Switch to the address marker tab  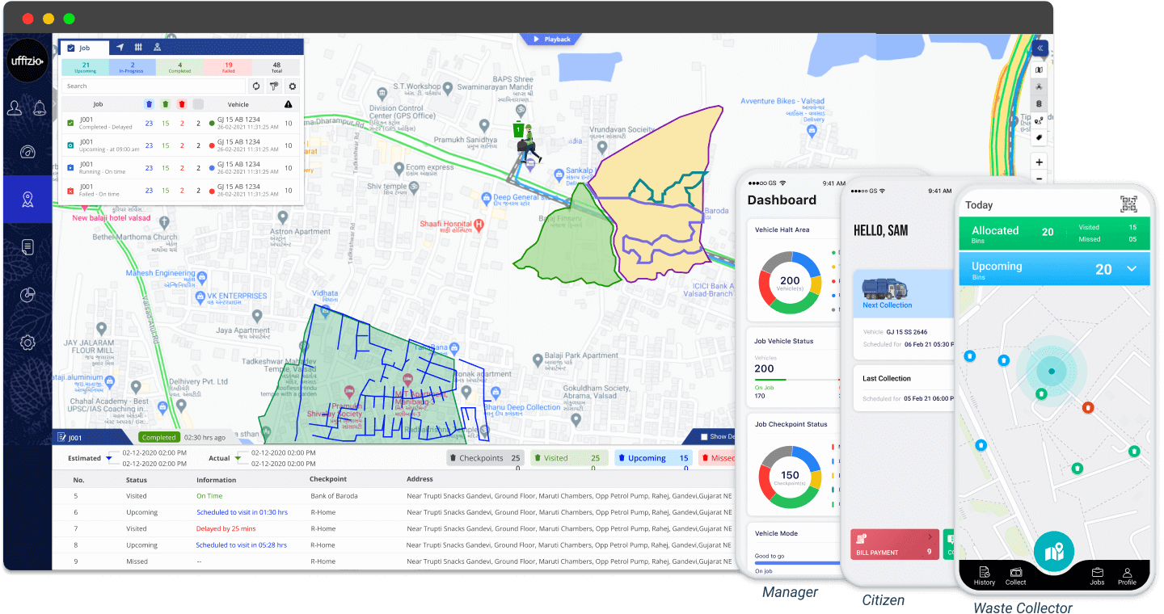pyautogui.click(x=157, y=48)
